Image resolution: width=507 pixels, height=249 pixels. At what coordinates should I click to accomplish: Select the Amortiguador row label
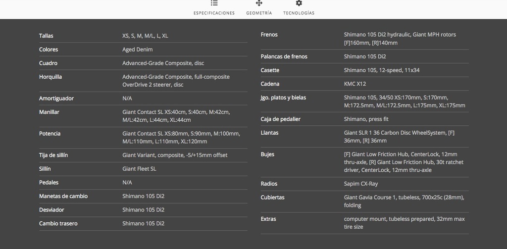(x=56, y=99)
